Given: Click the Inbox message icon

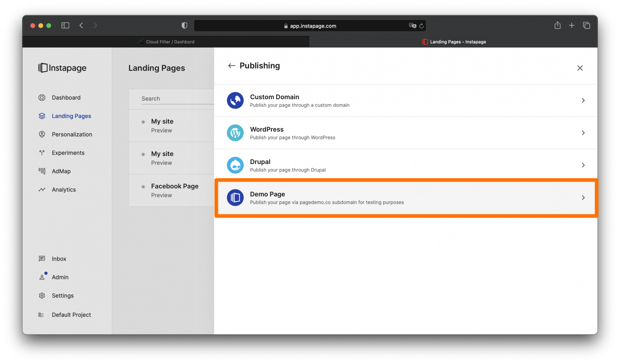Looking at the screenshot, I should [42, 259].
